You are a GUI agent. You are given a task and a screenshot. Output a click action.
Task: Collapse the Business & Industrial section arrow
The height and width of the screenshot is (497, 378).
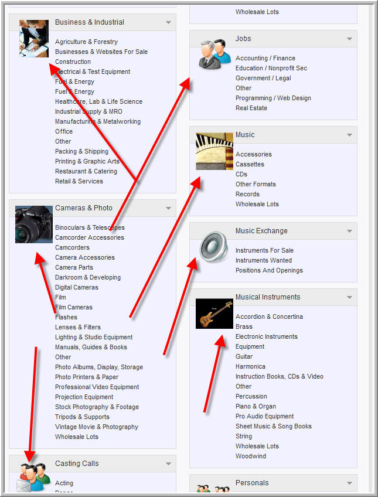pyautogui.click(x=169, y=22)
